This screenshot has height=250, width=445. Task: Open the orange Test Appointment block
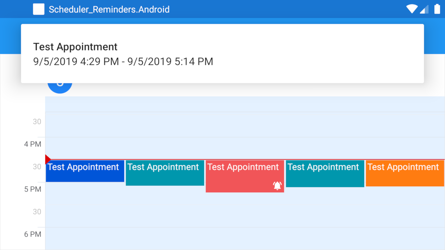point(405,173)
